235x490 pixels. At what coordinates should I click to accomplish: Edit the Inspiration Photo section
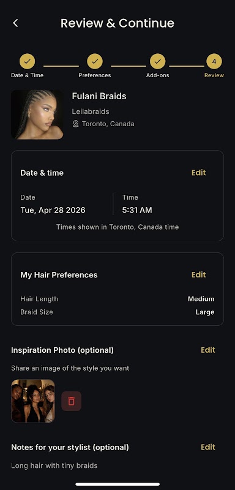pos(208,350)
